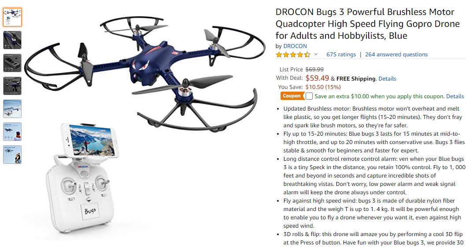Click the $59.49 deal price
473x248 pixels.
click(x=317, y=78)
